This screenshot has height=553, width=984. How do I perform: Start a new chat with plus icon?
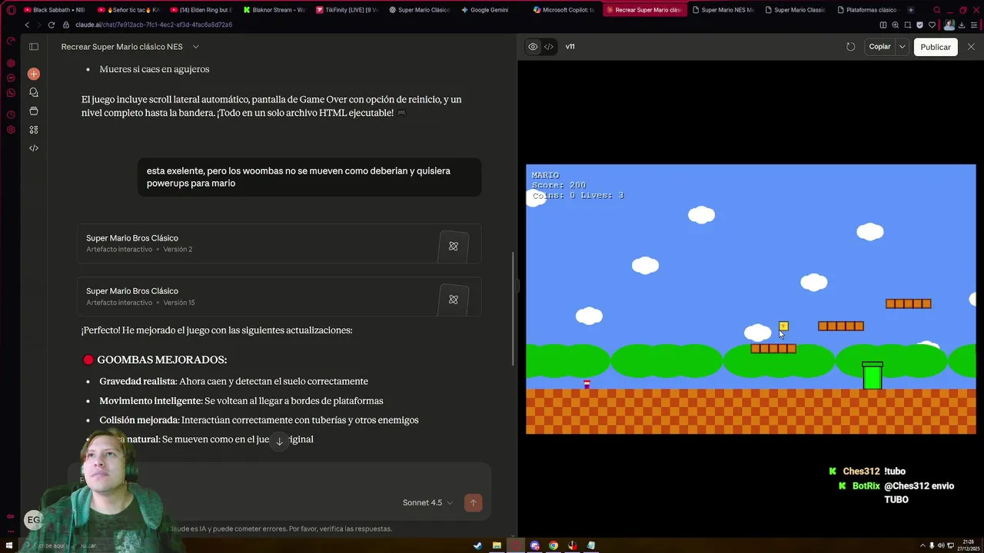point(34,74)
